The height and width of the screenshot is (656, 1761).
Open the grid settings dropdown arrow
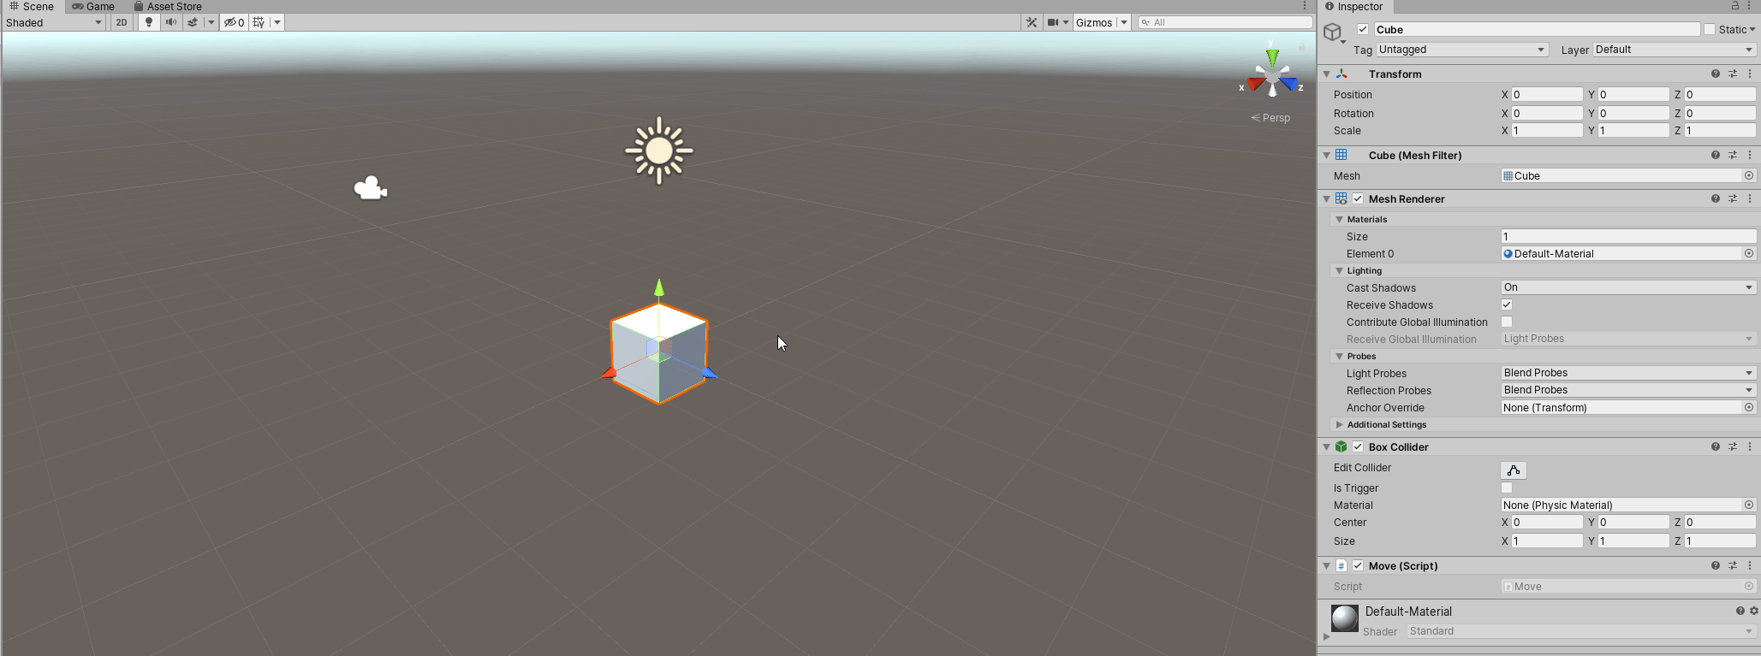[x=277, y=22]
